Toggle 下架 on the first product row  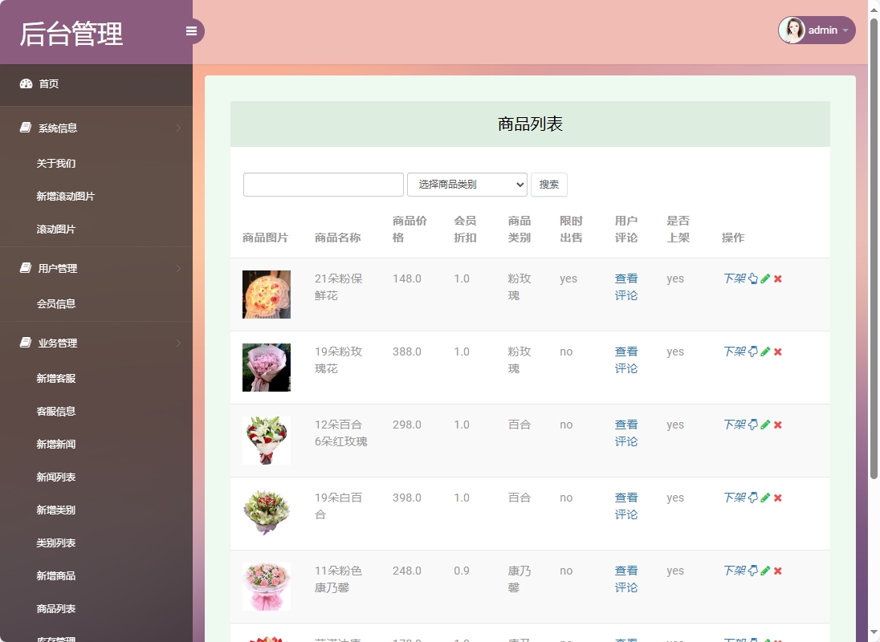pyautogui.click(x=733, y=278)
